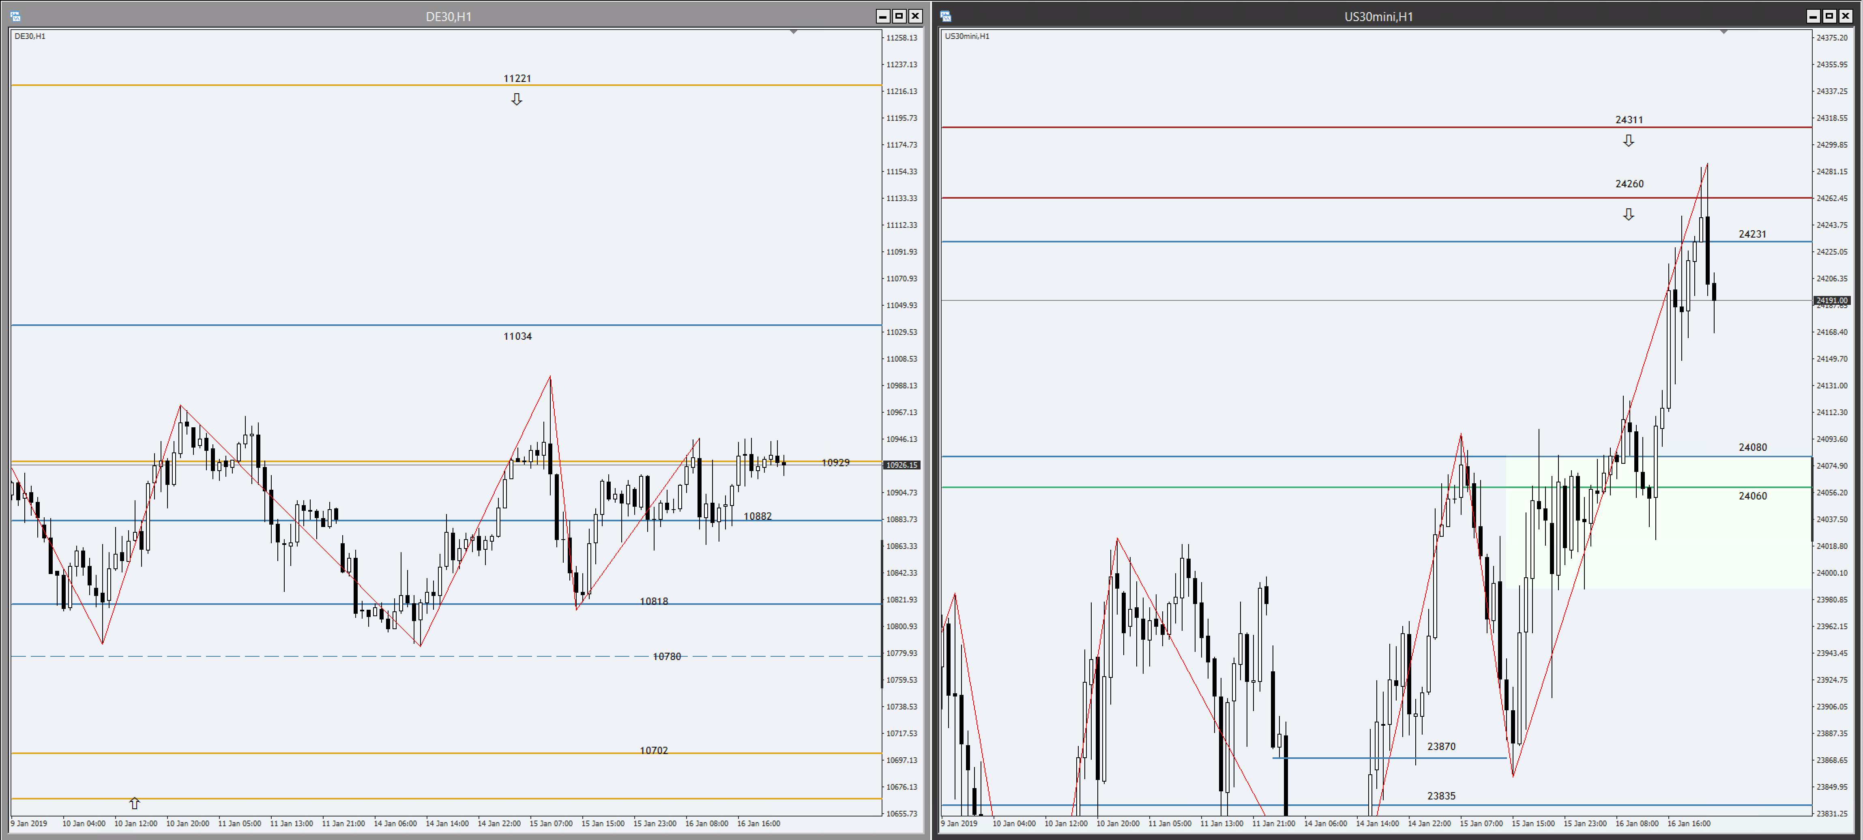Click the 10818 level label

pyautogui.click(x=654, y=602)
